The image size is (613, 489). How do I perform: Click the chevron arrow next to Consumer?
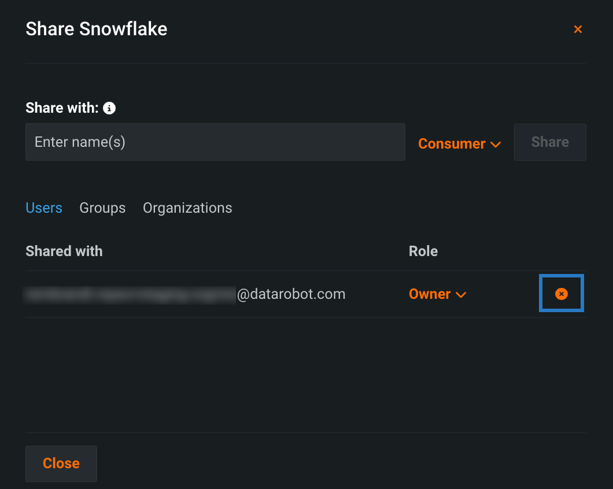tap(496, 145)
